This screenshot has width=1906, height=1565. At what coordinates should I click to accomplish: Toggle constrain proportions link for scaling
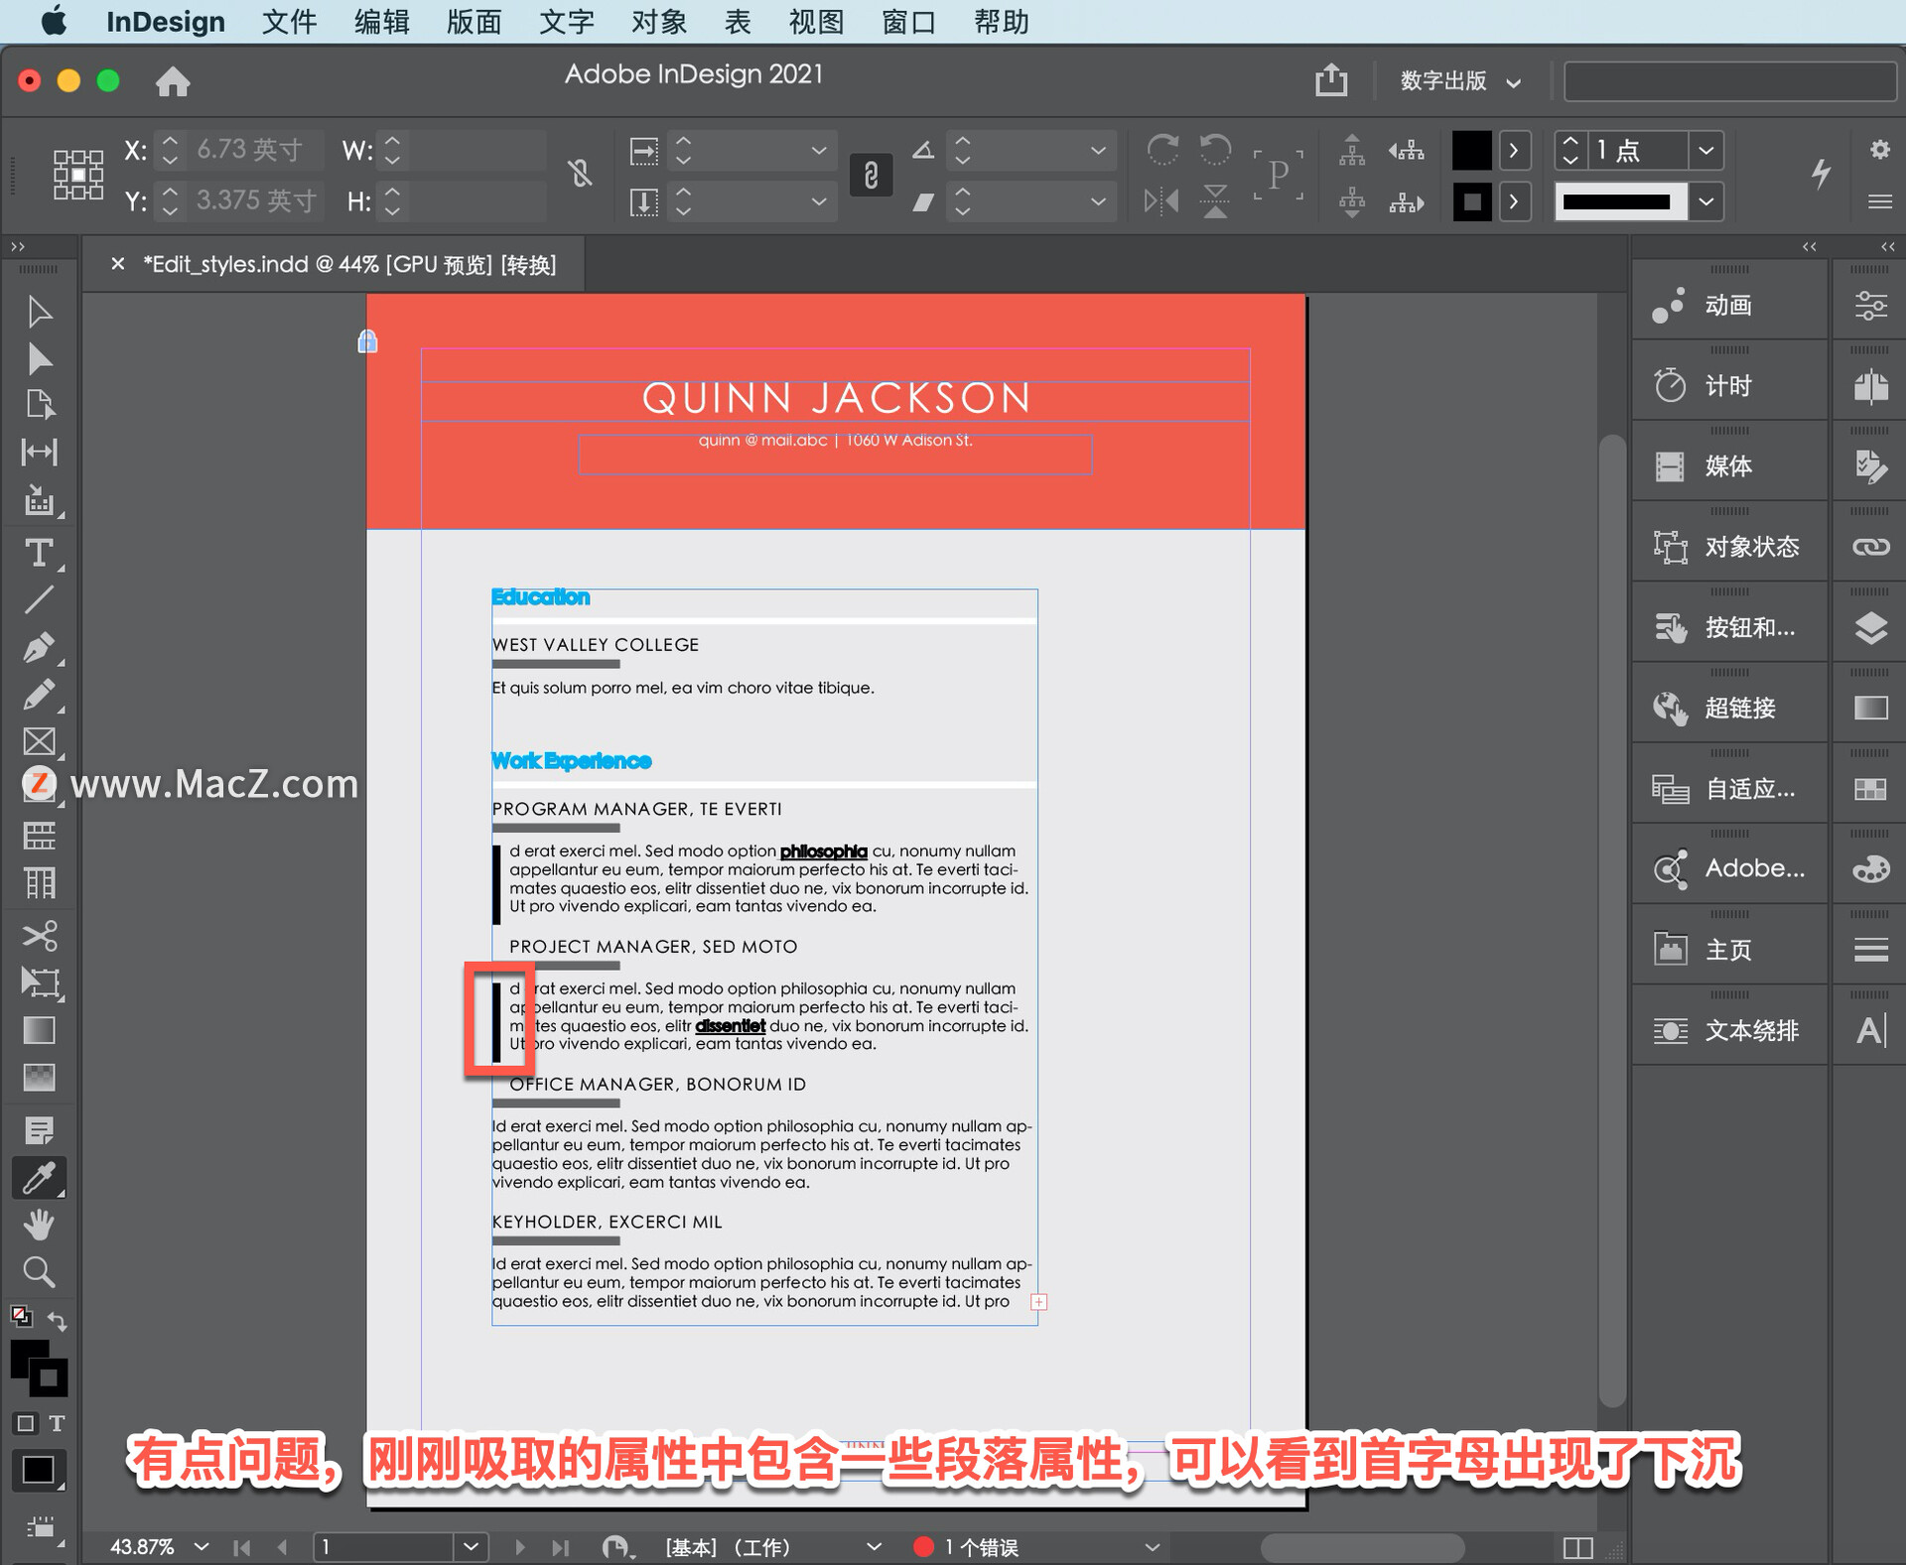click(871, 176)
